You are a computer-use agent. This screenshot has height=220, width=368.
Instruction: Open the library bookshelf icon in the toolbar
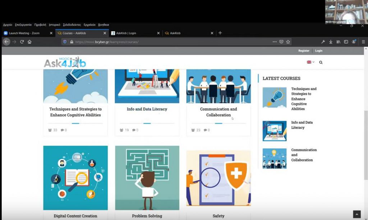(x=338, y=42)
